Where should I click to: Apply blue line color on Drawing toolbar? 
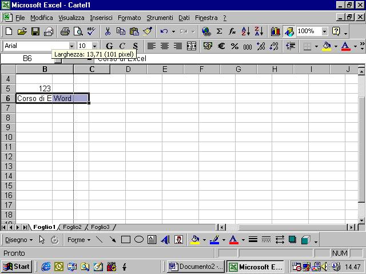point(214,240)
